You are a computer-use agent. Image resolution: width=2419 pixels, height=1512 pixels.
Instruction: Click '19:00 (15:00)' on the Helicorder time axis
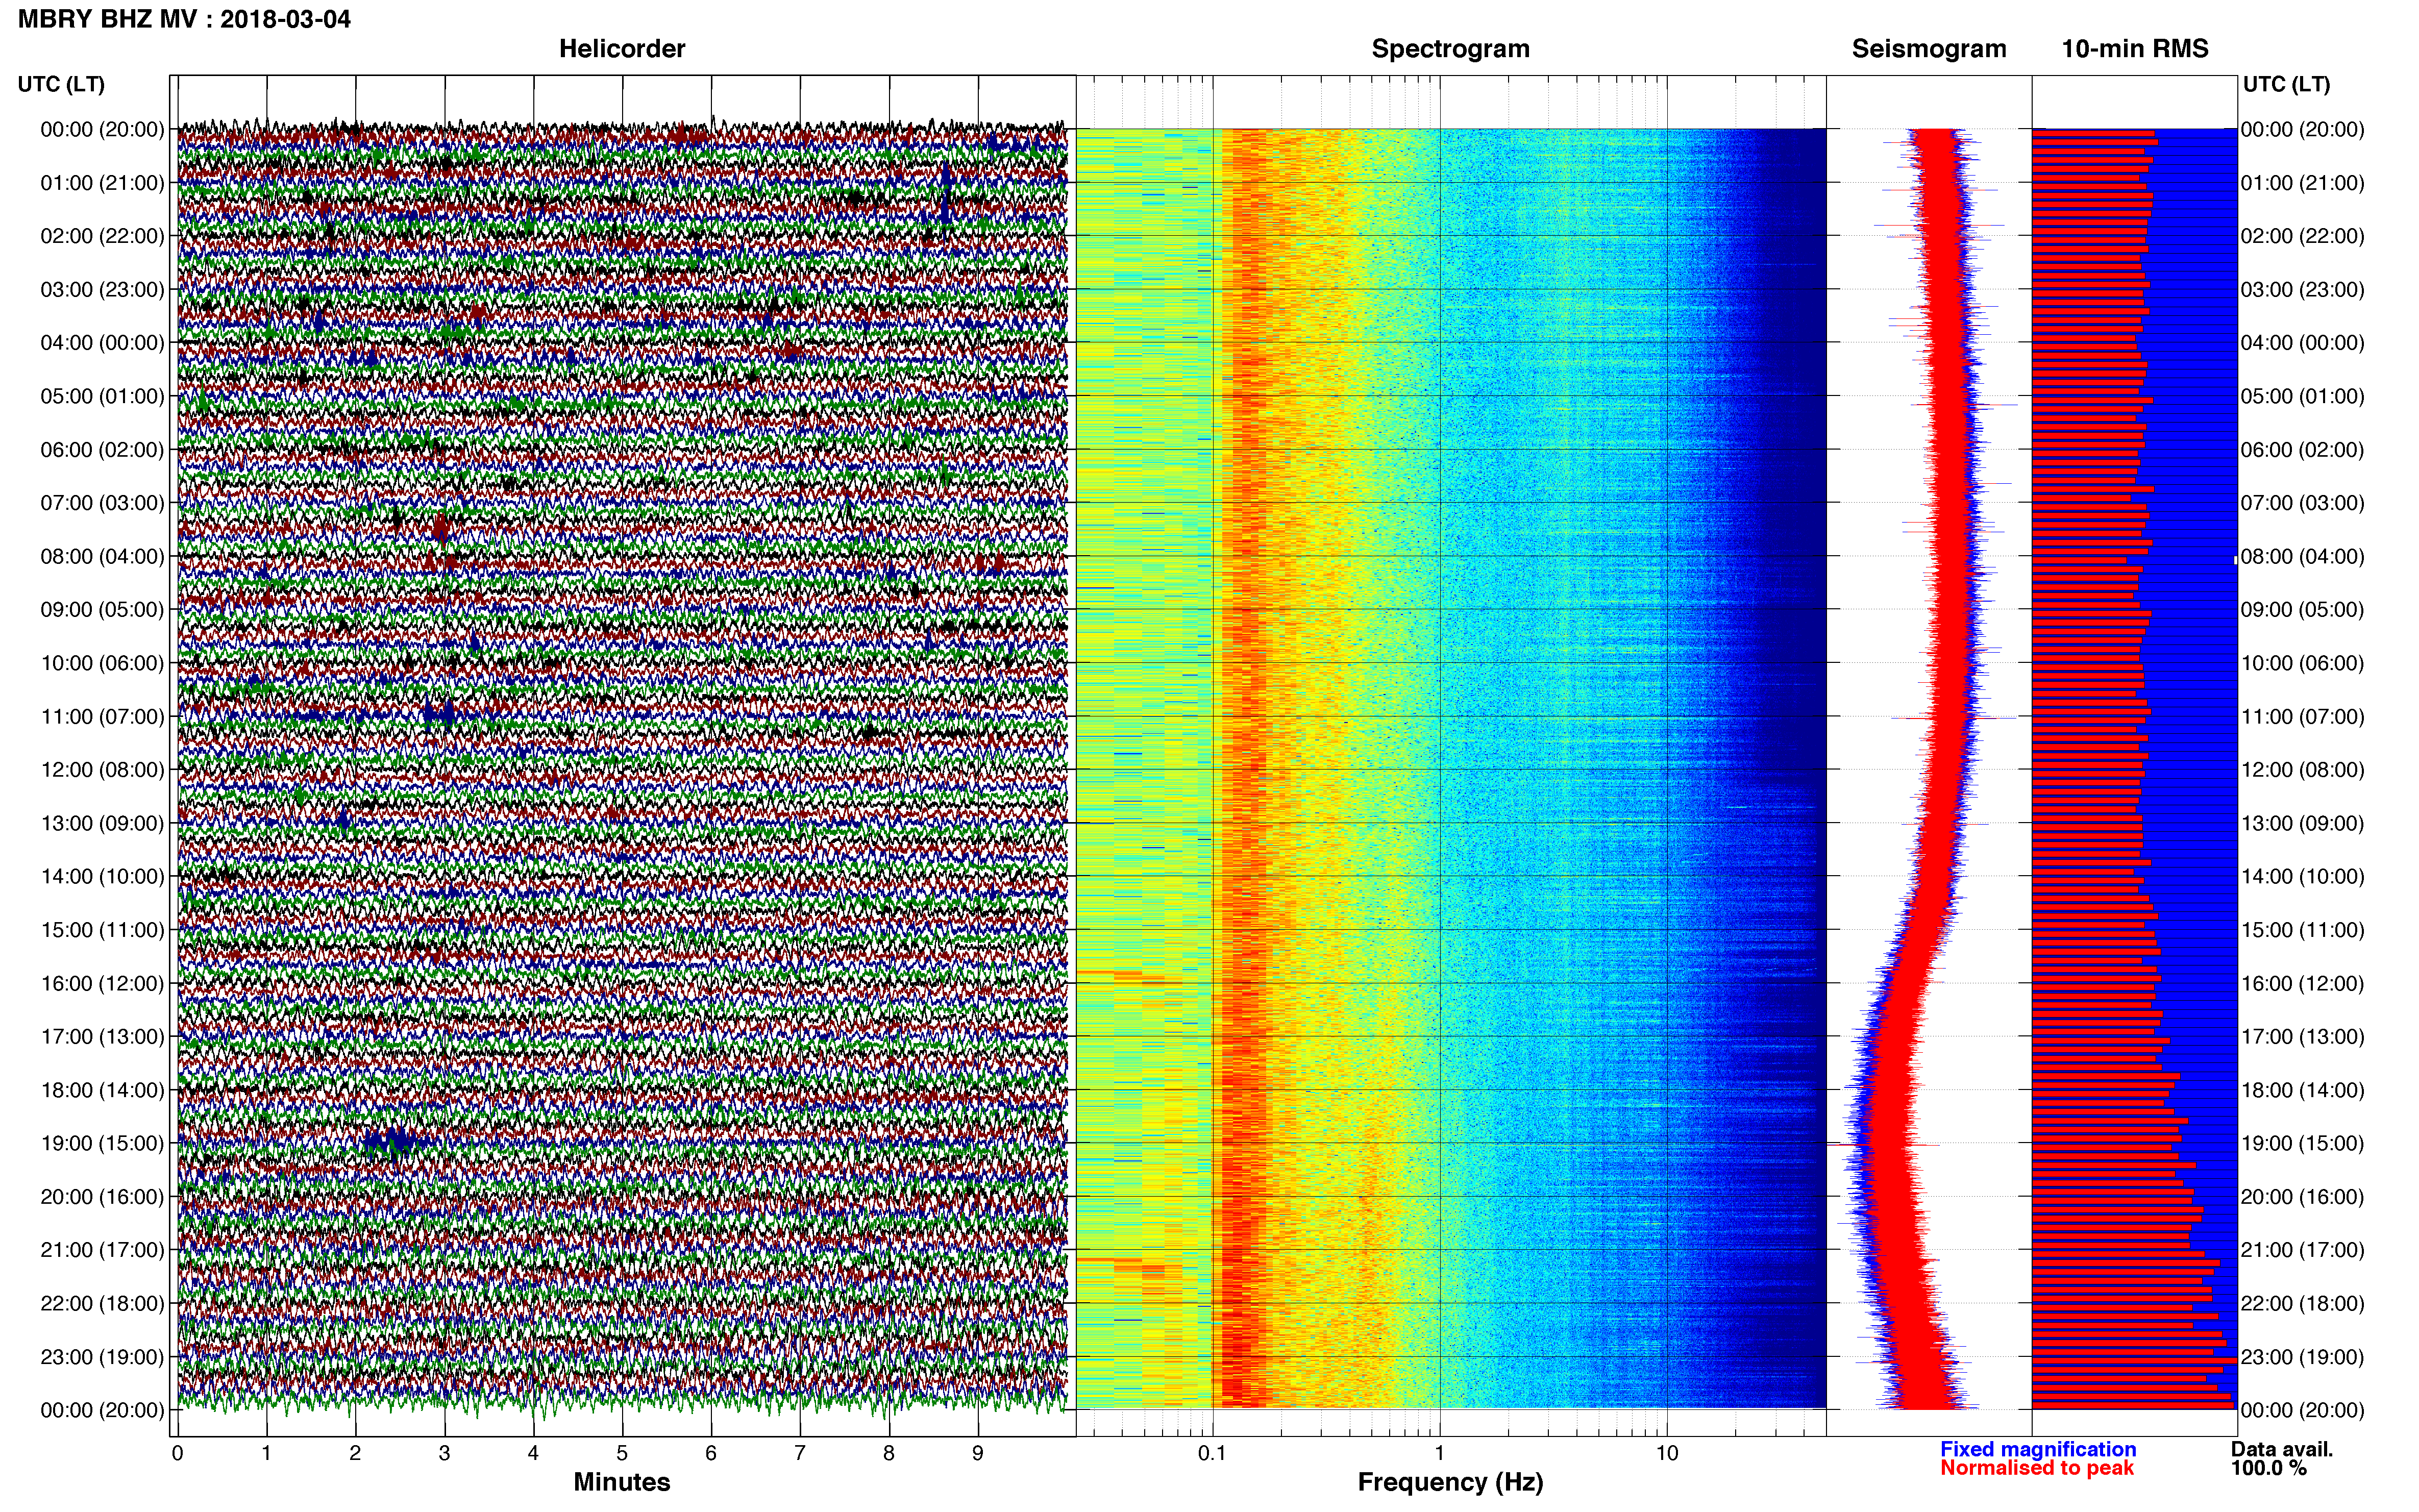[x=102, y=1143]
